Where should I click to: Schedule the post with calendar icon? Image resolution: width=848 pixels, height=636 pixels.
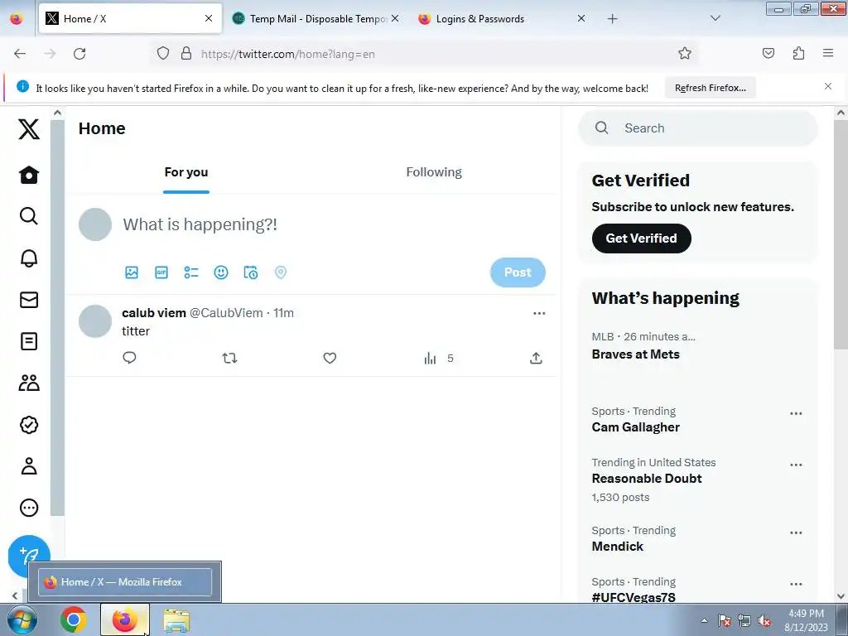(250, 272)
